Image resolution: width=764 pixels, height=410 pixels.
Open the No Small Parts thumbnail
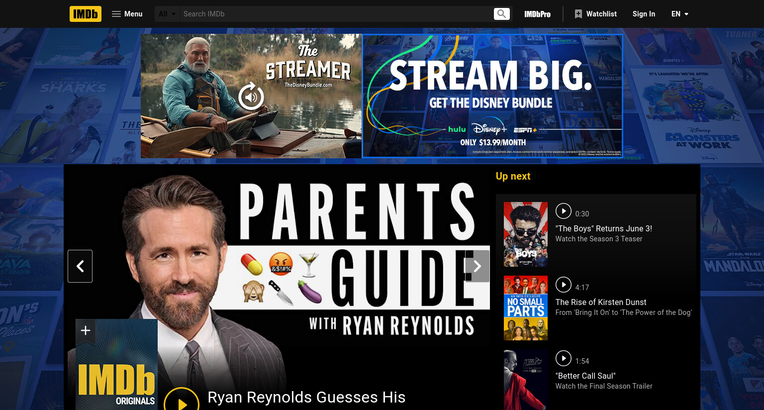526,308
